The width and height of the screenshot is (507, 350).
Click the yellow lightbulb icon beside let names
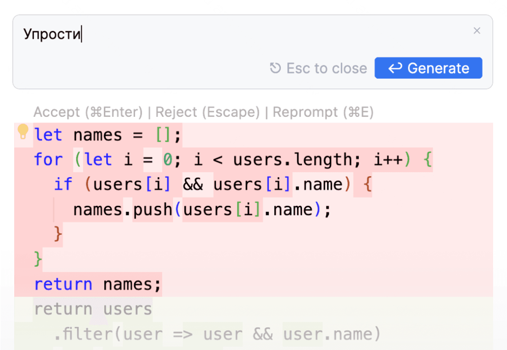[x=23, y=132]
